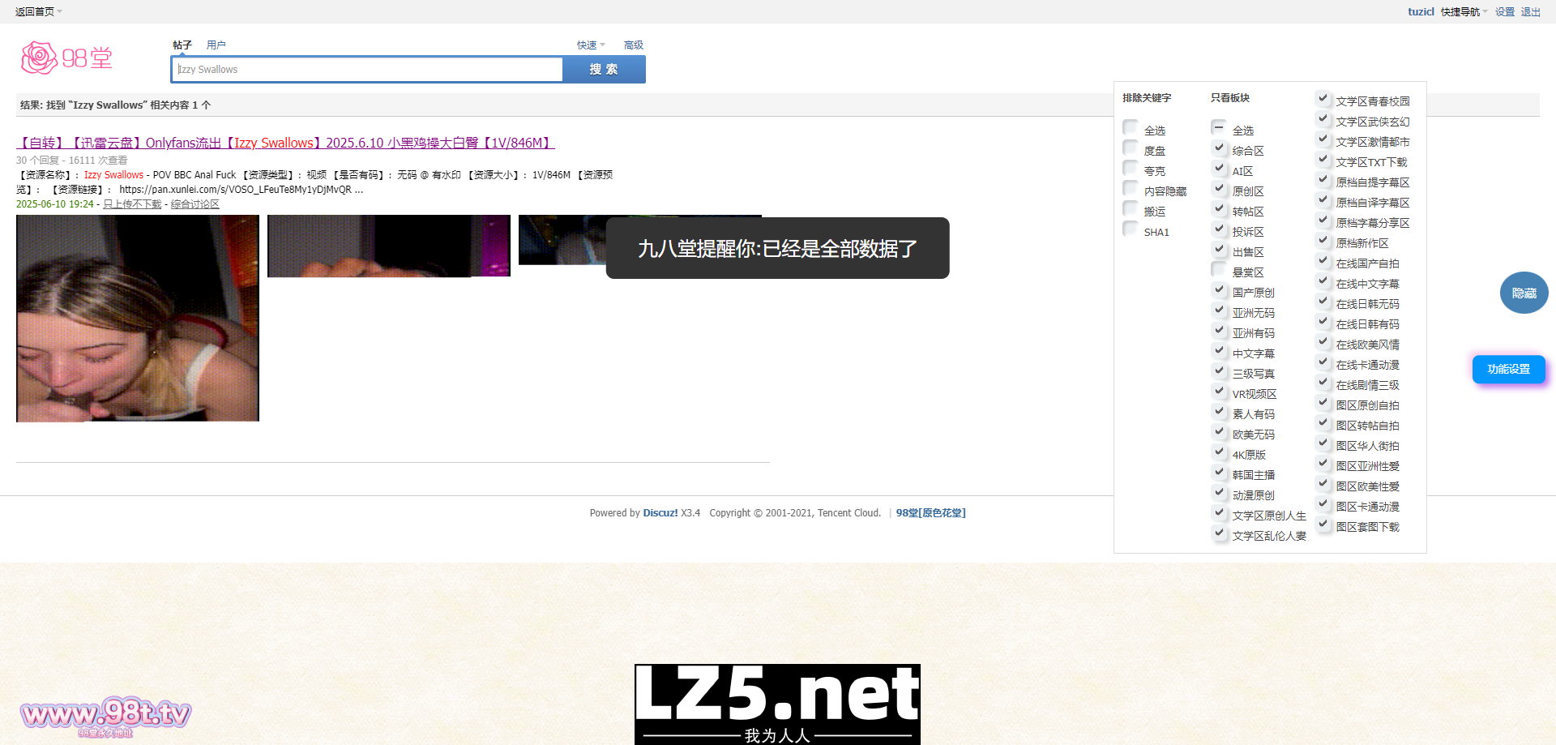1556x745 pixels.
Task: Expand the 快速 search mode dropdown
Action: pos(590,45)
